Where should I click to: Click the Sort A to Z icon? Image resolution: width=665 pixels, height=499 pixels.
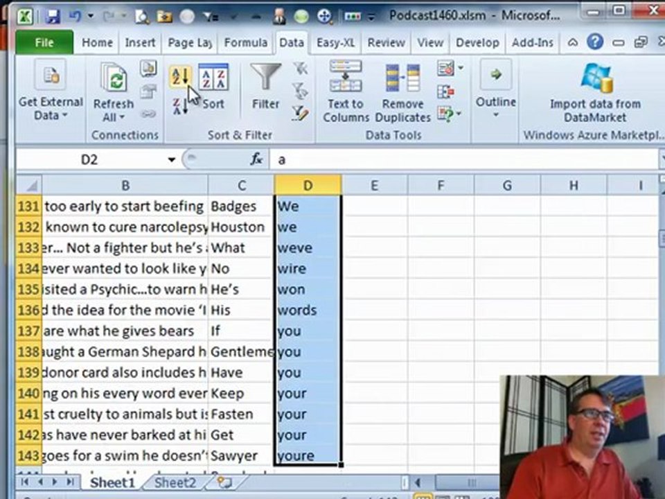(x=180, y=77)
